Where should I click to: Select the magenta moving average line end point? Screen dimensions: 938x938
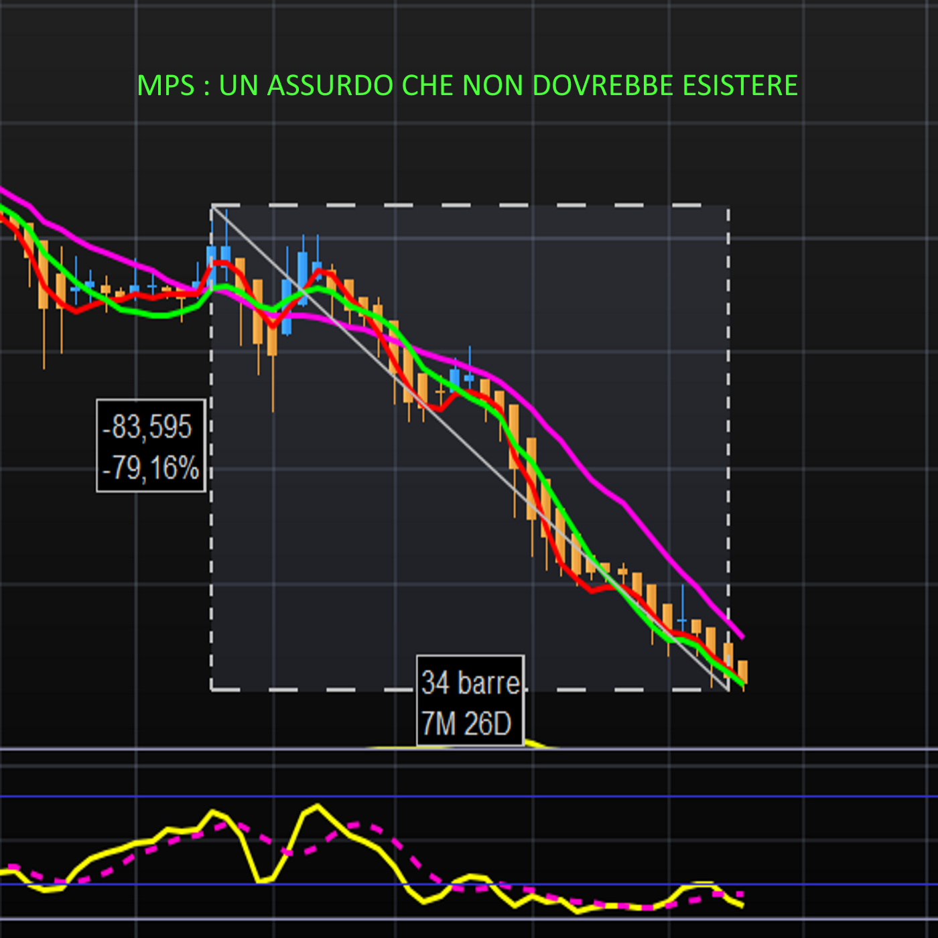(x=742, y=637)
